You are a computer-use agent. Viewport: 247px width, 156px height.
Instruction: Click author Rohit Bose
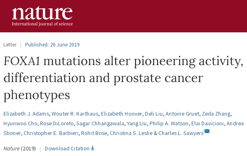click(x=94, y=133)
